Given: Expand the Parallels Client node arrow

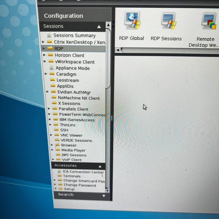Looking at the screenshot, I should click(x=49, y=109).
